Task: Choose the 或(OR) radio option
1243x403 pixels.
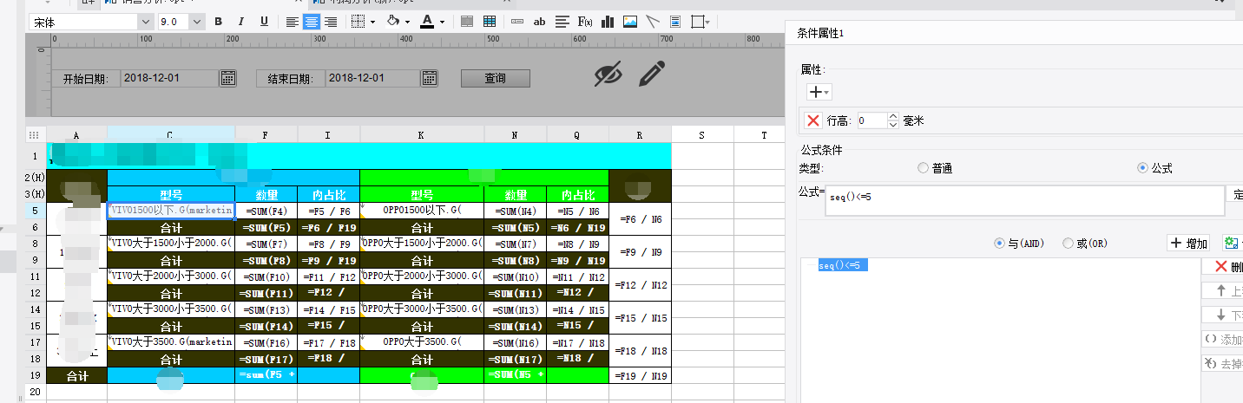Action: pyautogui.click(x=1069, y=244)
